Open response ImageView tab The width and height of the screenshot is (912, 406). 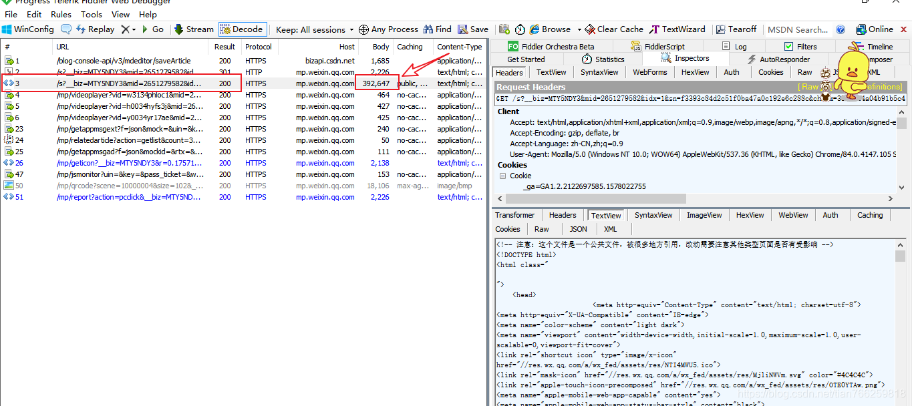(x=705, y=215)
